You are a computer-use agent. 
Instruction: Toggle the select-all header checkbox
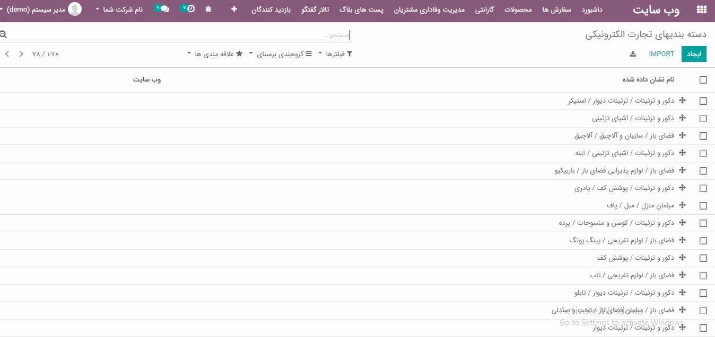click(703, 80)
